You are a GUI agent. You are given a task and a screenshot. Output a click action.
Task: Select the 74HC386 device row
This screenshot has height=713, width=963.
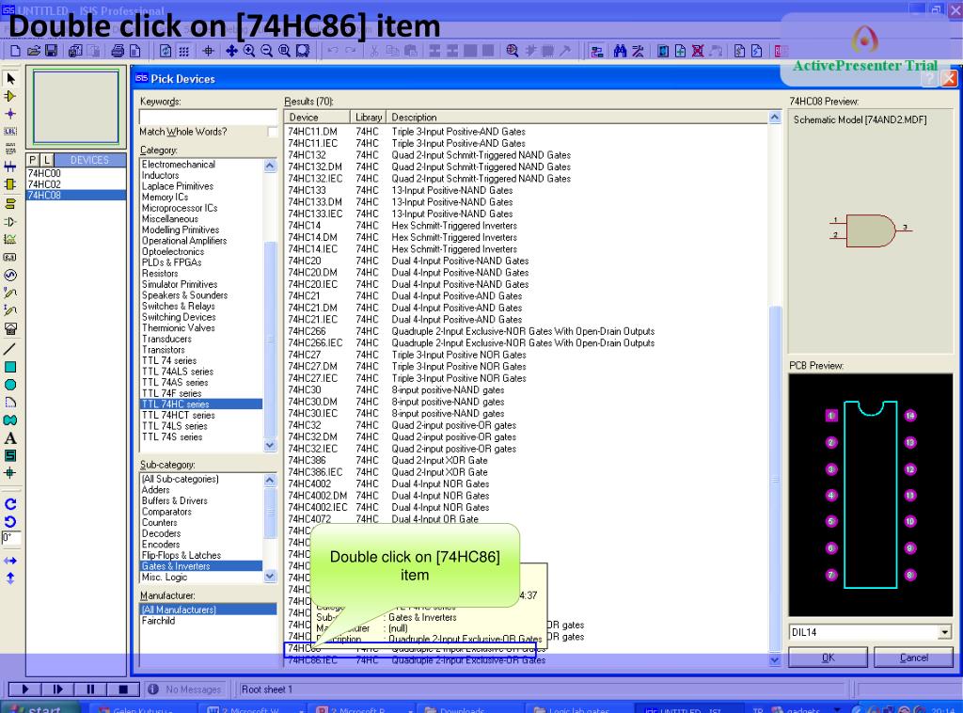[527, 461]
